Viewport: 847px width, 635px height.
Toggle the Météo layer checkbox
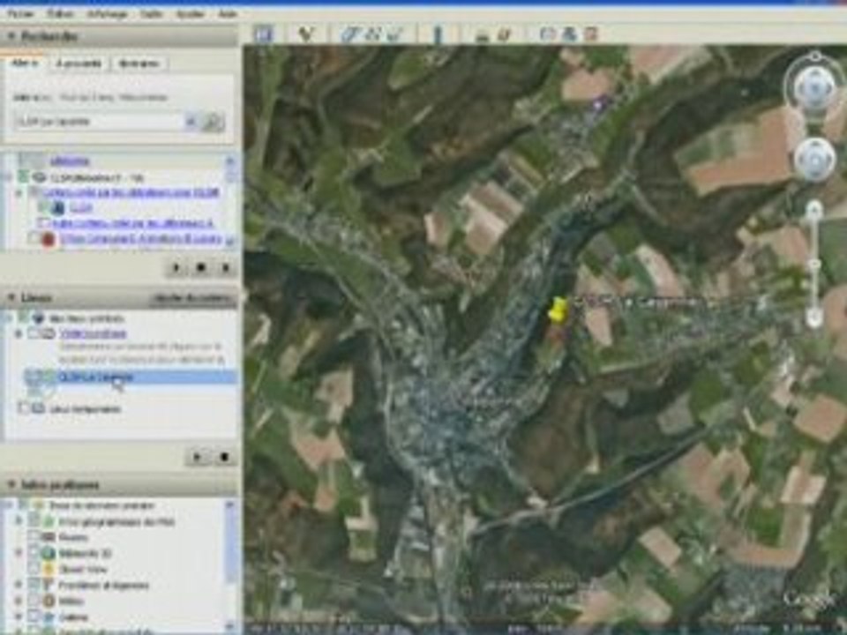coord(33,601)
